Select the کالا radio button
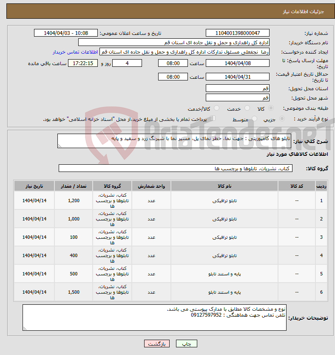This screenshot has width=335, height=355. click(271, 108)
